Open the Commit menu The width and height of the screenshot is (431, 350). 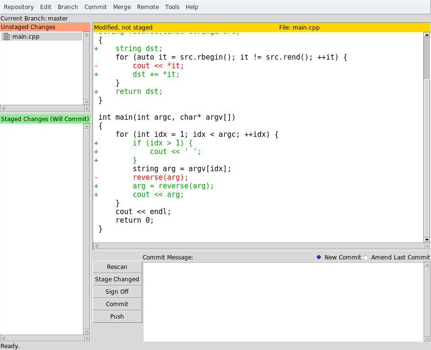pos(95,7)
